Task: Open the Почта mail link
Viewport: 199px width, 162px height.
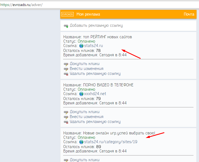Action: click(x=189, y=14)
